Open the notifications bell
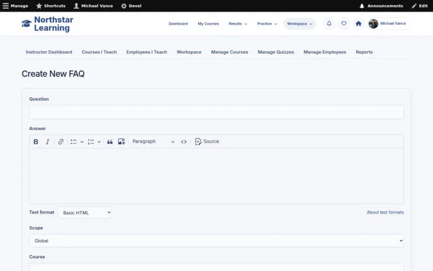Screen dimensions: 433x271 pos(329,24)
